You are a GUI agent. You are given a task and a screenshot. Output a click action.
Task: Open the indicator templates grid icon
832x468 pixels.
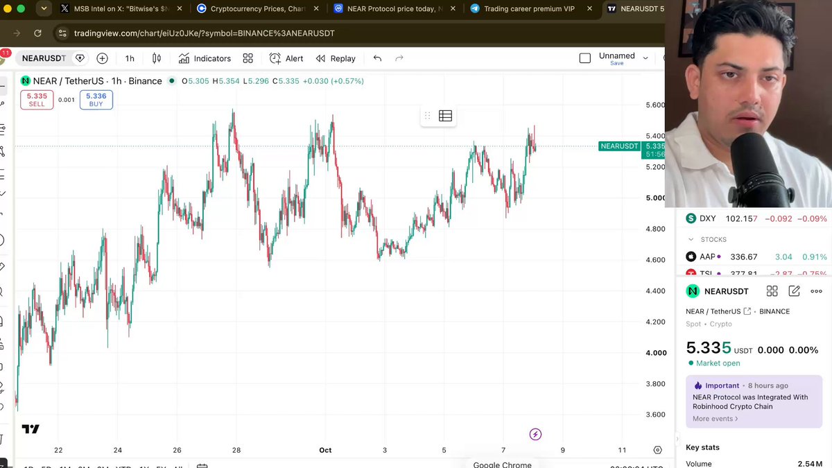click(x=248, y=58)
